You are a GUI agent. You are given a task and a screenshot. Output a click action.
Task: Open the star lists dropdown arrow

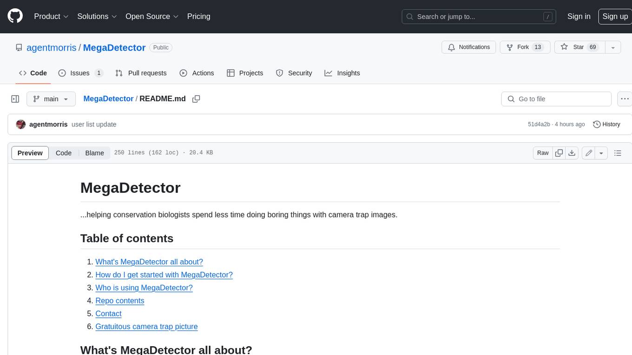coord(613,47)
